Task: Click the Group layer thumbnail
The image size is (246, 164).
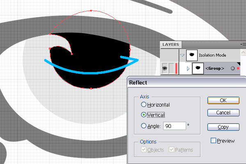Action: pyautogui.click(x=198, y=68)
